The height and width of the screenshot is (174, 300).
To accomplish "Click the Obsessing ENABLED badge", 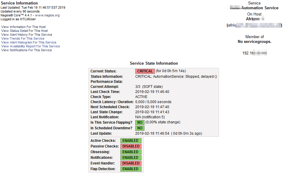I will (130, 152).
